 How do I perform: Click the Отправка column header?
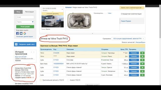coord(105,49)
